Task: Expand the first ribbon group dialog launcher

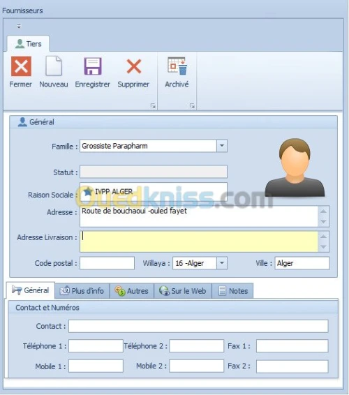Action: point(153,106)
